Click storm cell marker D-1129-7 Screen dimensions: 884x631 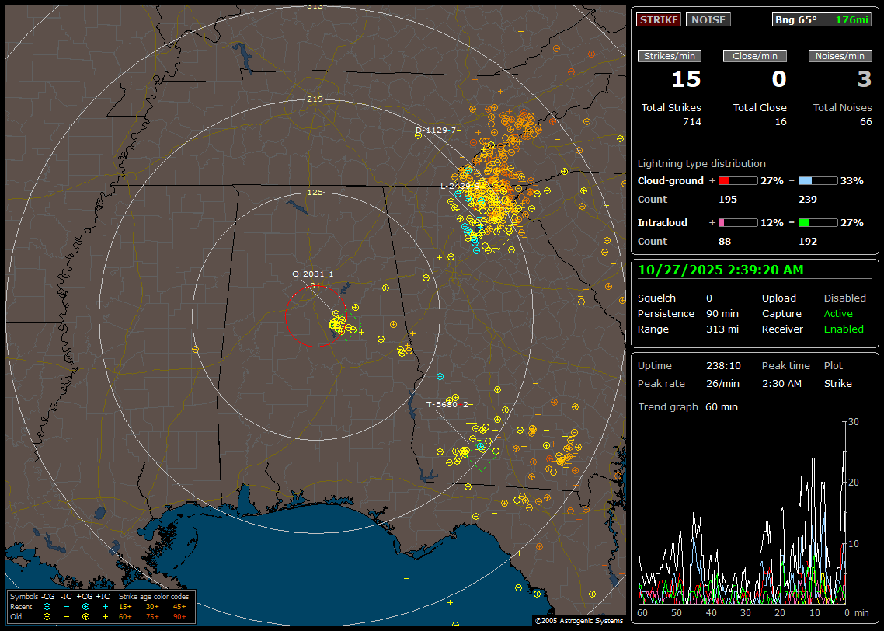436,131
